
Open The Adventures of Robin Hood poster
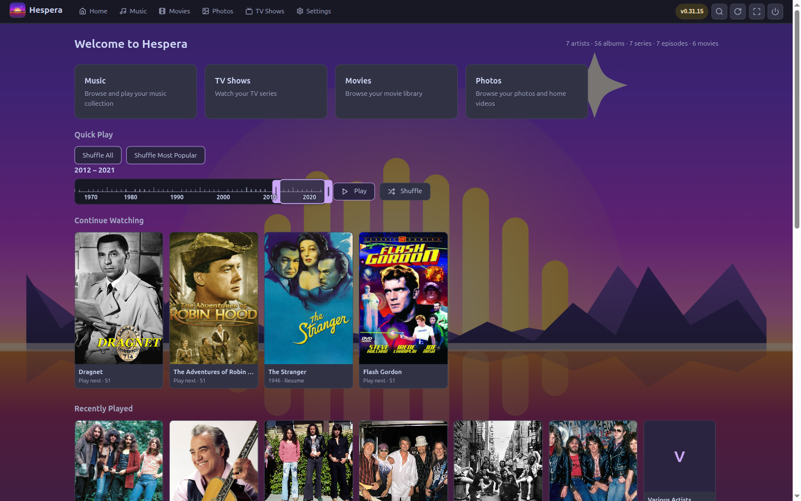point(214,298)
